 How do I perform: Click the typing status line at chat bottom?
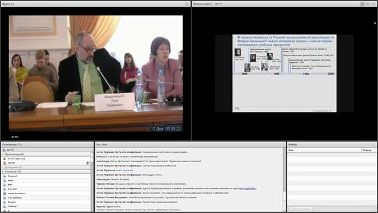(x=138, y=210)
